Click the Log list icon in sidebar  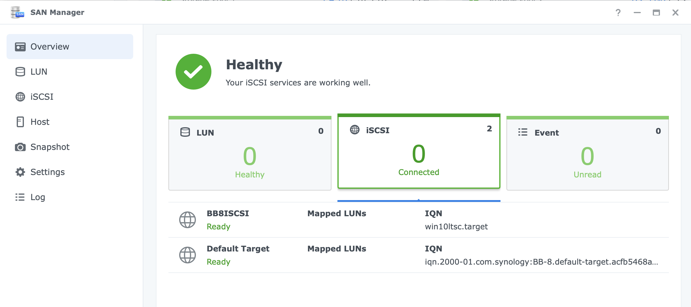[x=20, y=197]
